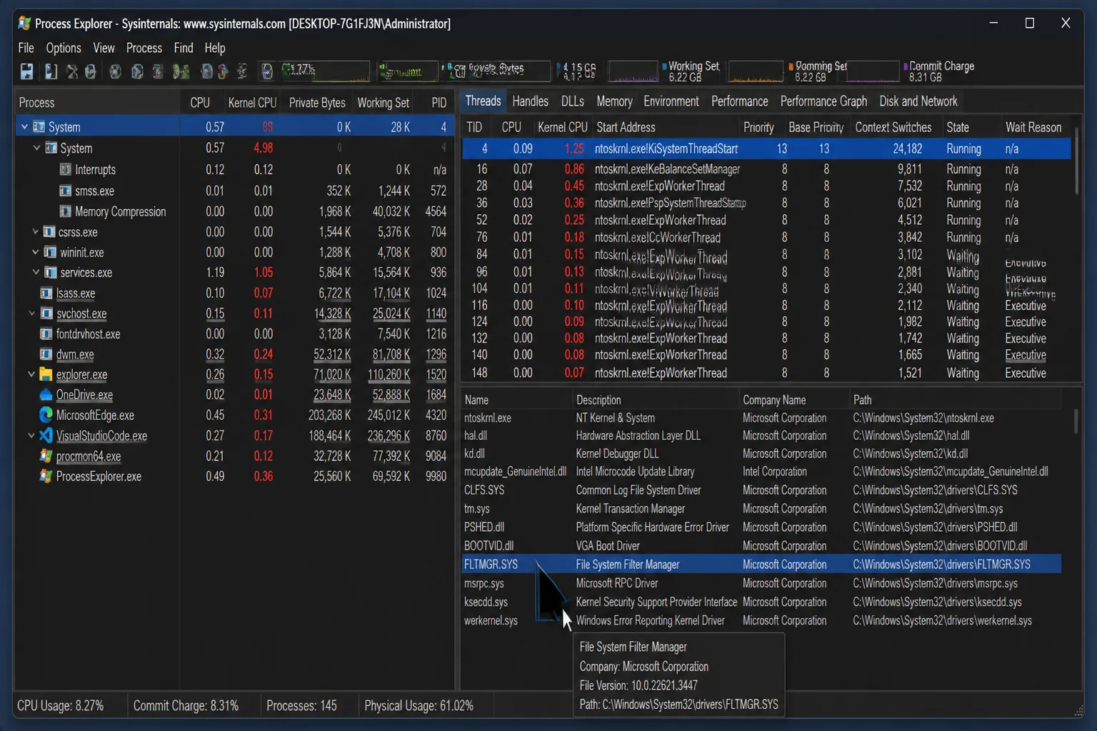Click the Working Set mini graph
1097x731 pixels.
click(632, 71)
